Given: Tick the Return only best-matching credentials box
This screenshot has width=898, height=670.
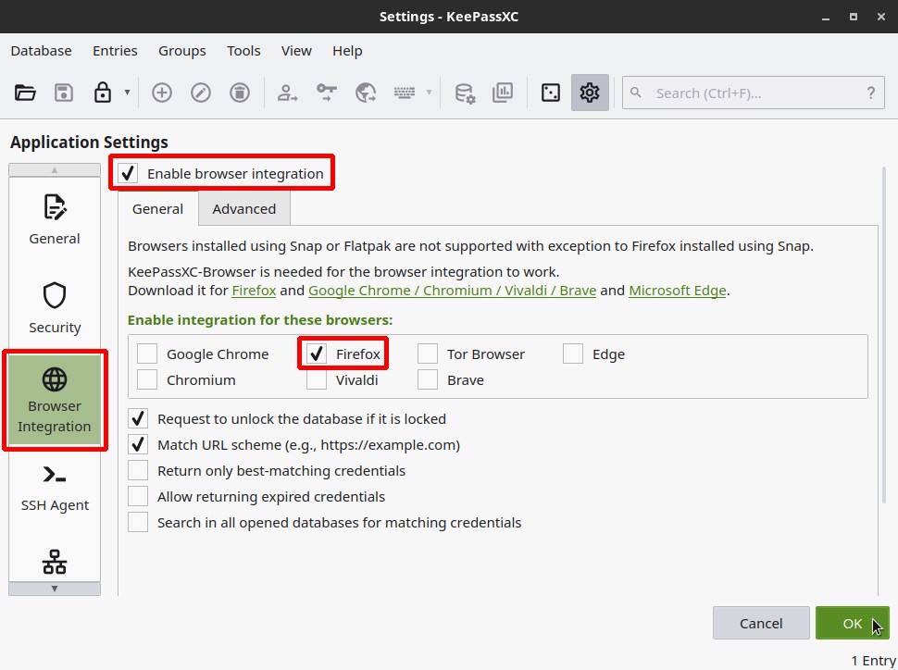Looking at the screenshot, I should point(138,471).
